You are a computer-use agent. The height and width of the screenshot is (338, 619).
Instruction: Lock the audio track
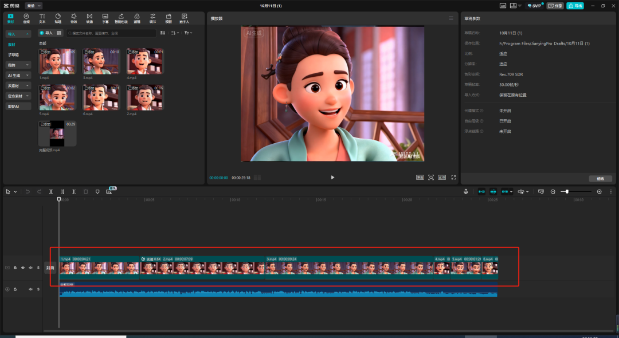(x=15, y=289)
